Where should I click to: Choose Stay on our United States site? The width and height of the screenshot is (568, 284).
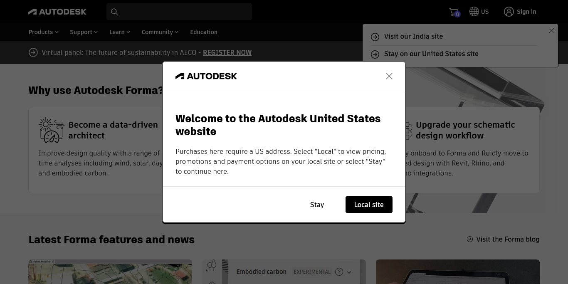point(431,54)
